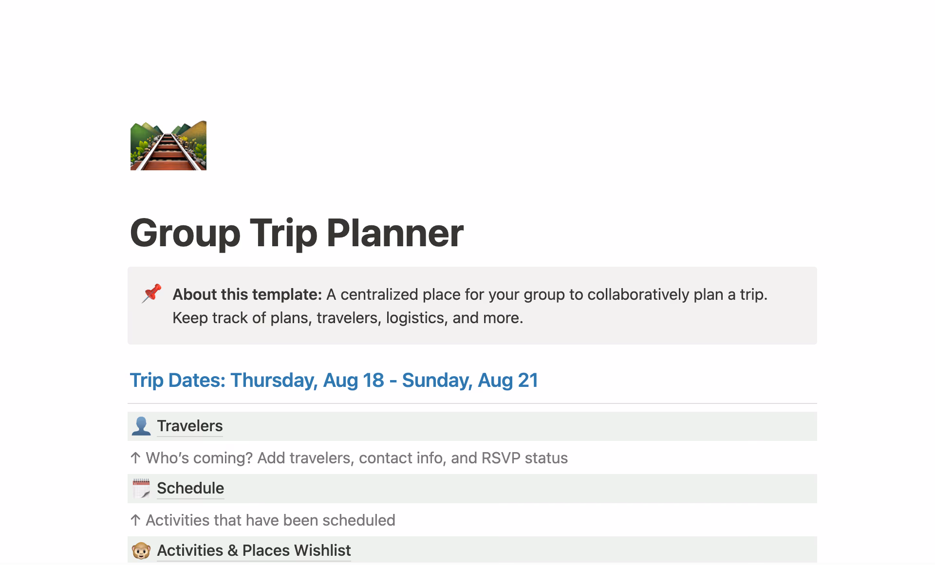935x584 pixels.
Task: Click the Schedule calendar icon
Action: [141, 488]
